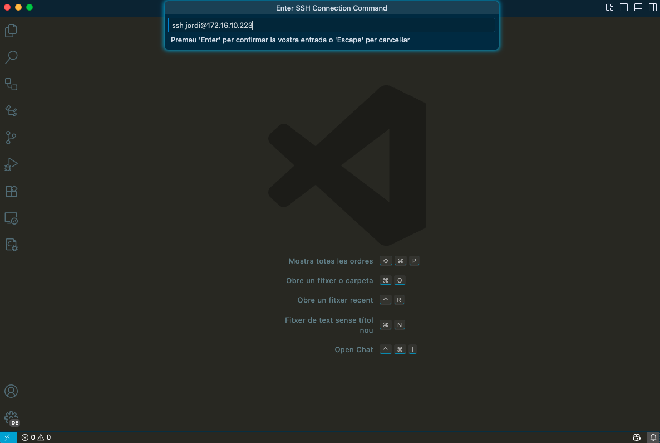Click the 'Obre un fitxer o carpeta' label
Screen dimensions: 660x443
coord(329,281)
